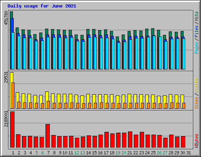Click the orange sites bar for day 7

pyautogui.click(x=48, y=105)
